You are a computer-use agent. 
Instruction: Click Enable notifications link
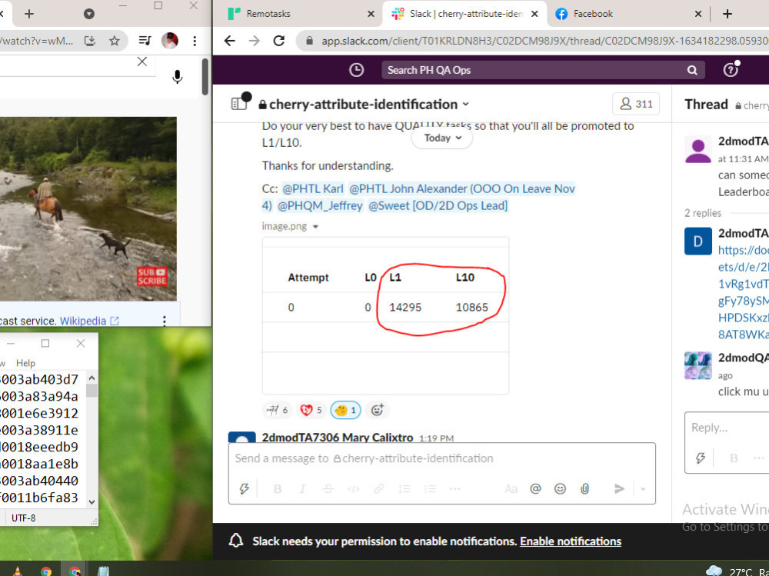[x=571, y=541]
